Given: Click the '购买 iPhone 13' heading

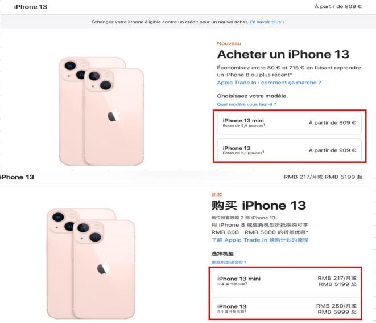Looking at the screenshot, I should [259, 205].
